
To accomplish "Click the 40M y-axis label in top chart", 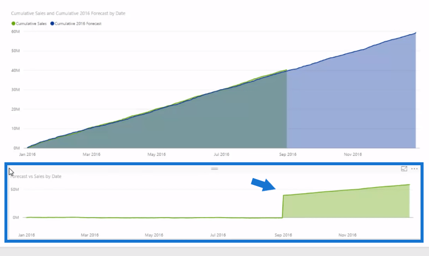I will click(x=15, y=71).
